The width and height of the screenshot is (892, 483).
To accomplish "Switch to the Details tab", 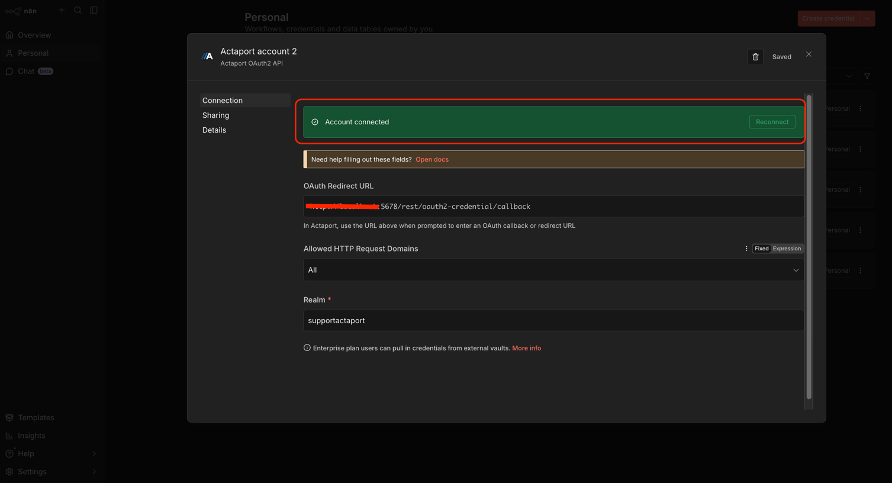I will pos(245,130).
